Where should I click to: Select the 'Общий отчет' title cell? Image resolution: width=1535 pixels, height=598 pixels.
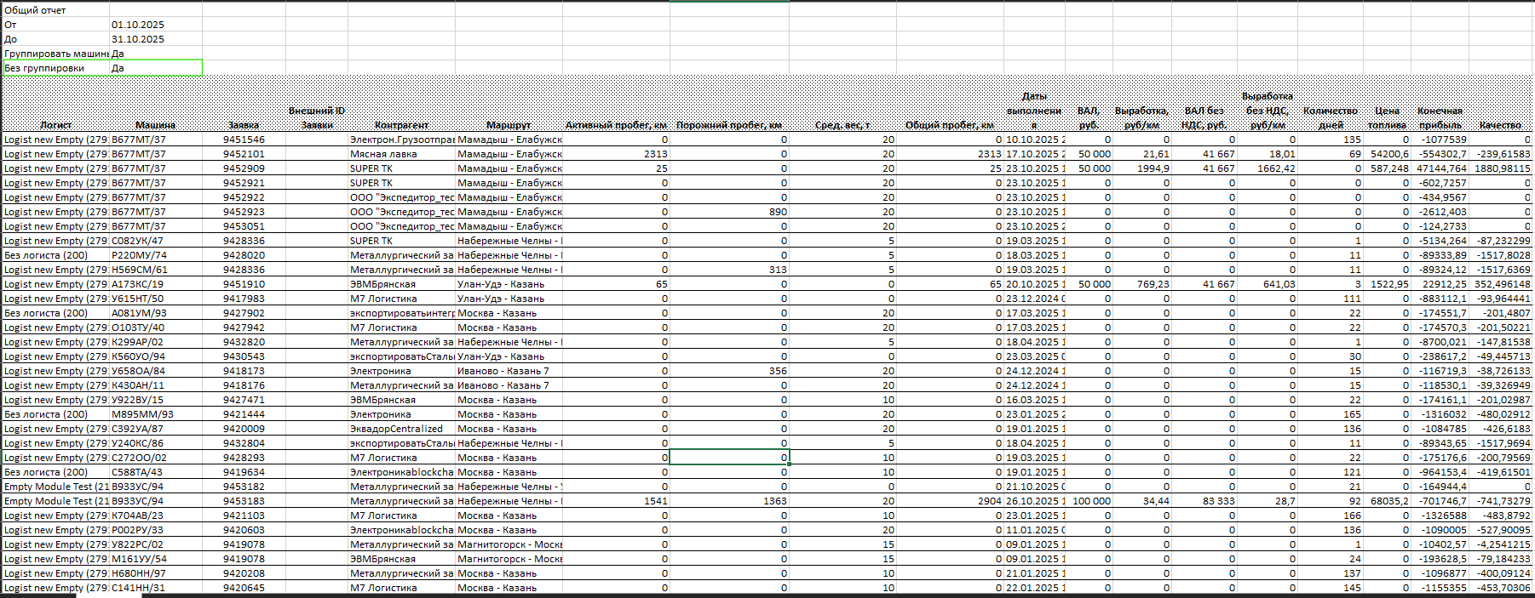coord(56,10)
